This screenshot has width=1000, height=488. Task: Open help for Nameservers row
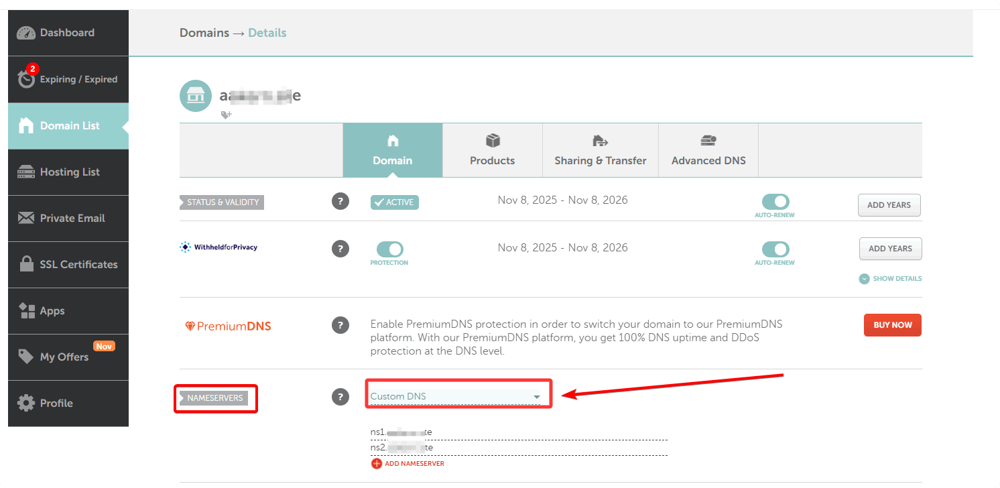pyautogui.click(x=340, y=397)
